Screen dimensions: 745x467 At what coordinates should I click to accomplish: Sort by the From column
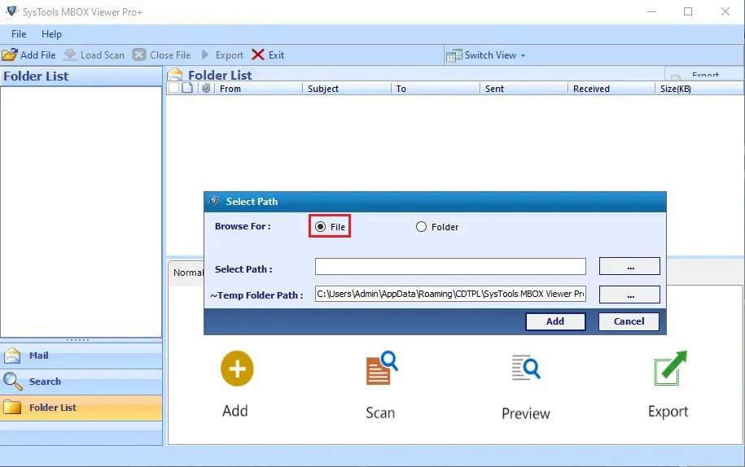click(259, 89)
